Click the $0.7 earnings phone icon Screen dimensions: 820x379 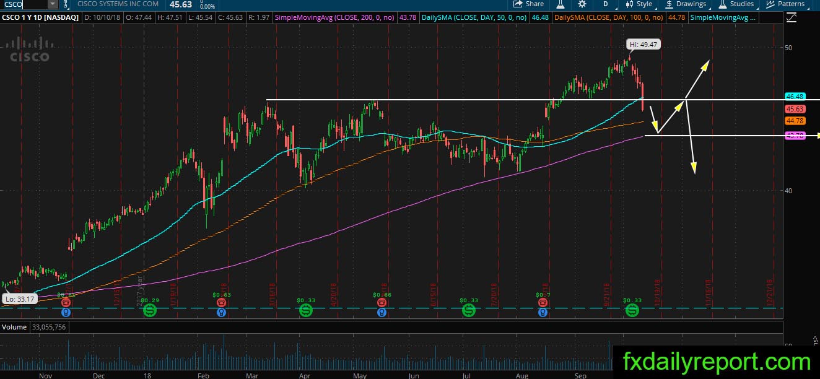point(543,302)
